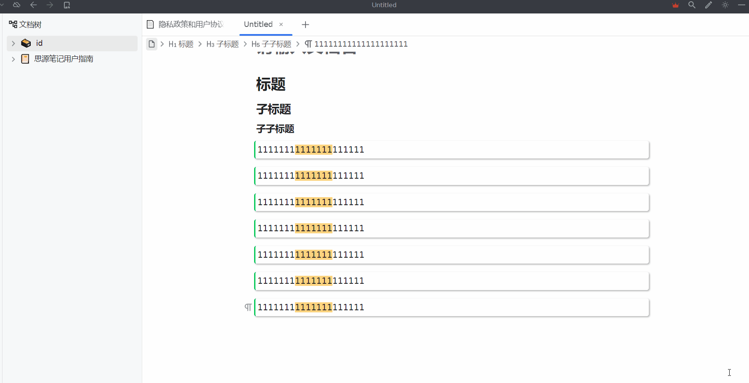The image size is (749, 383).
Task: Switch to the 隐私政策和用户协议 tab
Action: coord(190,24)
